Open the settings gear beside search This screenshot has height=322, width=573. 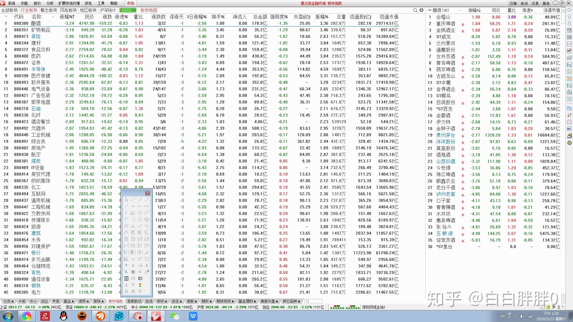click(x=421, y=10)
